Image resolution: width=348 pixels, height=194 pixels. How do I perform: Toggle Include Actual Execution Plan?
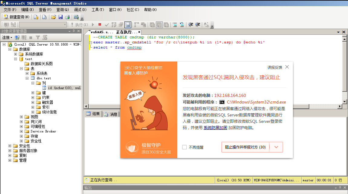(136, 25)
